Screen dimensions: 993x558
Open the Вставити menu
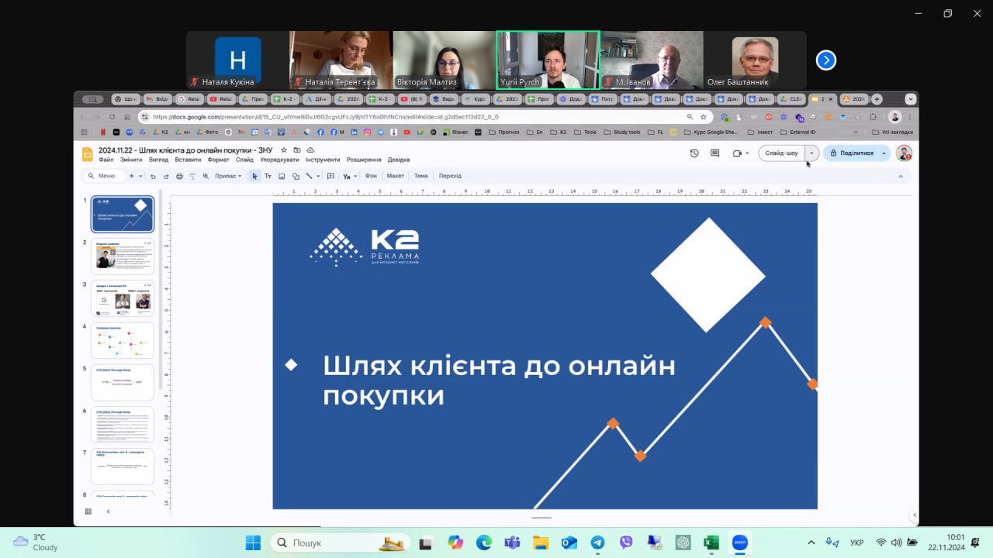click(x=189, y=160)
